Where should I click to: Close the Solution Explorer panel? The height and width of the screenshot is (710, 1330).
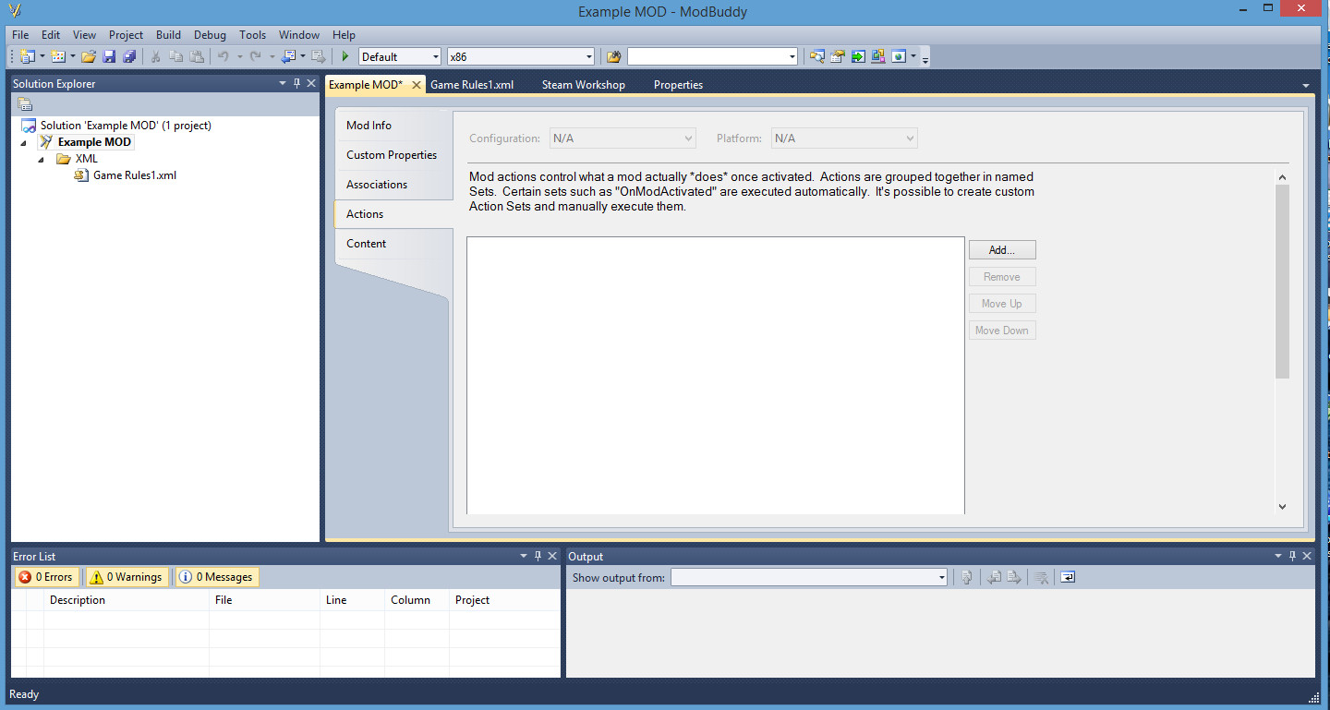point(311,83)
